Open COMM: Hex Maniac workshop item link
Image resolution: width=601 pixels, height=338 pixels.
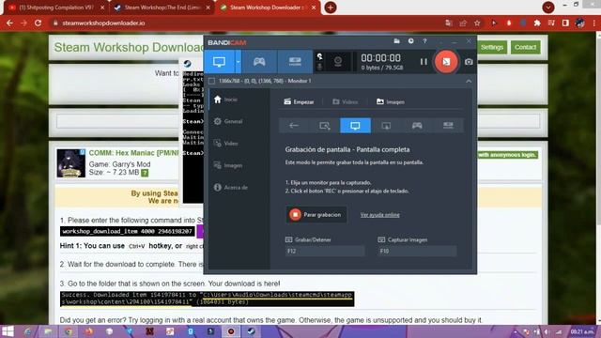(133, 153)
